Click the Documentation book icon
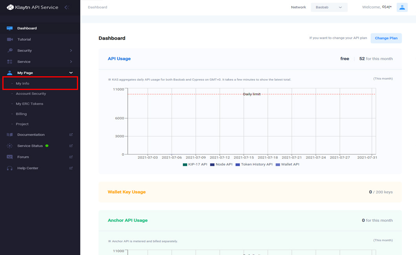 pyautogui.click(x=9, y=135)
